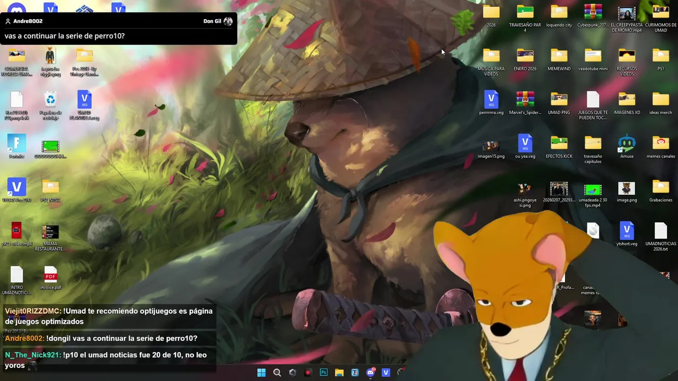Viewport: 678px width, 381px height.
Task: Launch the VEGAS Pro 21.0 shortcut
Action: coord(16,190)
